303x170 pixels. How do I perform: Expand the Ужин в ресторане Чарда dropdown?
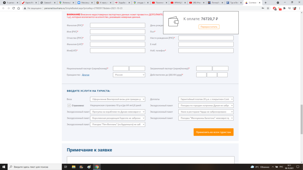[x=206, y=112]
